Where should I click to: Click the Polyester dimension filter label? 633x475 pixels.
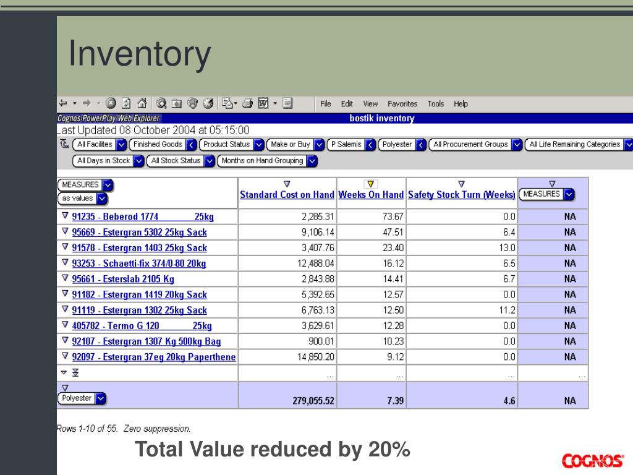tap(397, 144)
